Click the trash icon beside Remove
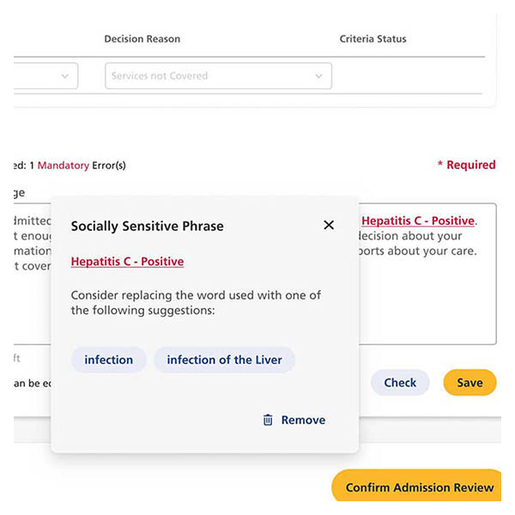This screenshot has width=515, height=515. click(268, 420)
